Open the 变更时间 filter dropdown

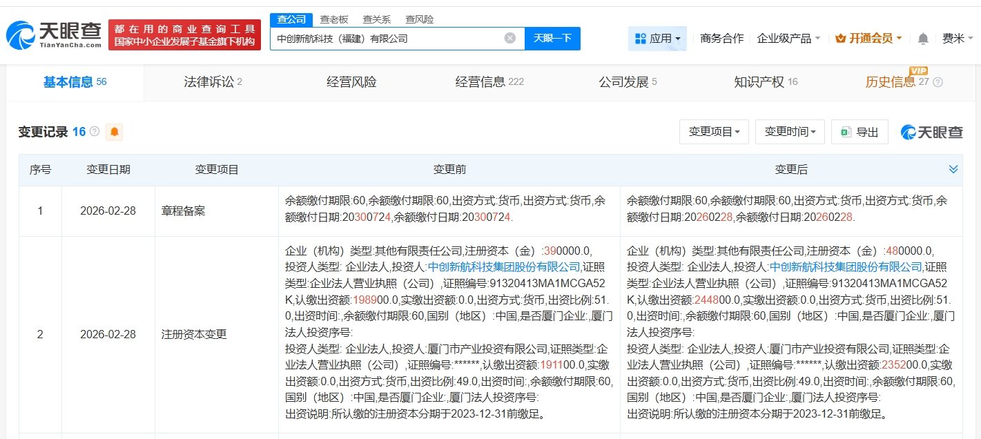789,131
